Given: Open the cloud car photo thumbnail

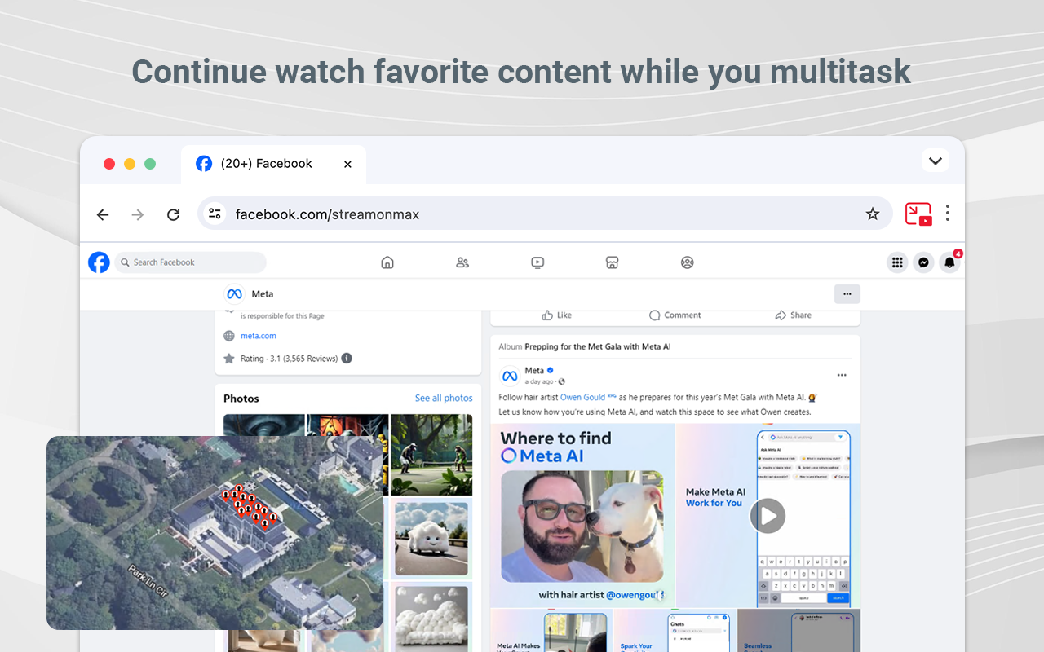Looking at the screenshot, I should (431, 538).
